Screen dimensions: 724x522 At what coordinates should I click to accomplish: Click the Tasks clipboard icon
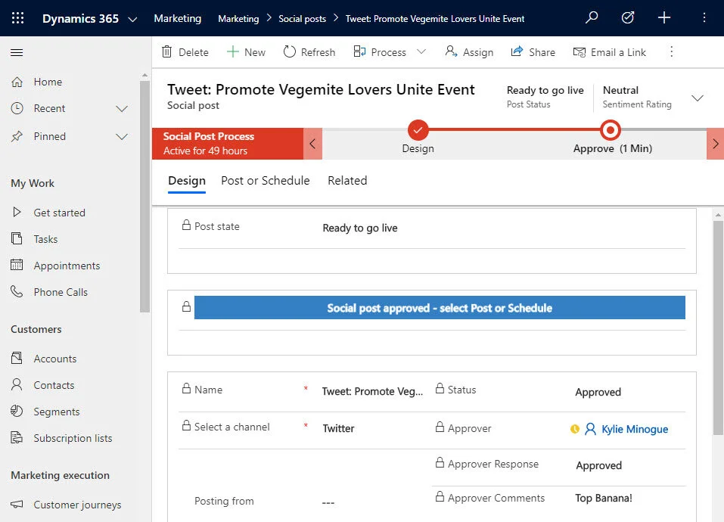pos(17,238)
